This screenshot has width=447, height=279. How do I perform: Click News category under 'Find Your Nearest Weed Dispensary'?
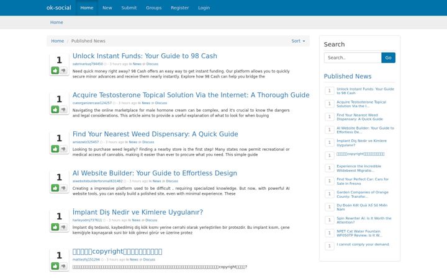click(x=133, y=142)
